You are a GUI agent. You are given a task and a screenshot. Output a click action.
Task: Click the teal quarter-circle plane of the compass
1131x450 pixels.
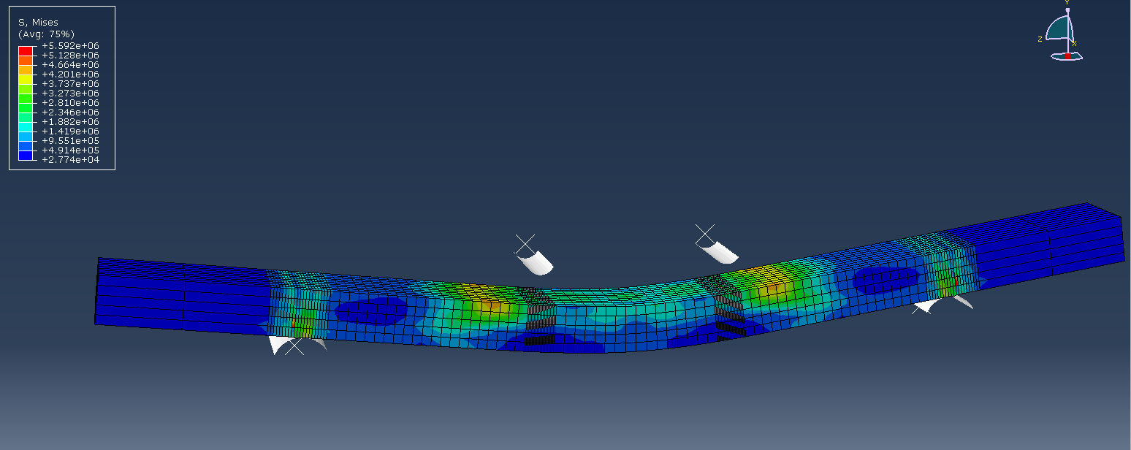[x=1058, y=31]
